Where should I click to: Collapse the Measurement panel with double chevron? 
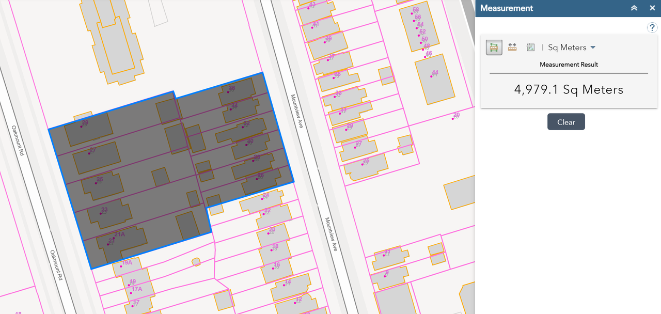click(x=634, y=8)
